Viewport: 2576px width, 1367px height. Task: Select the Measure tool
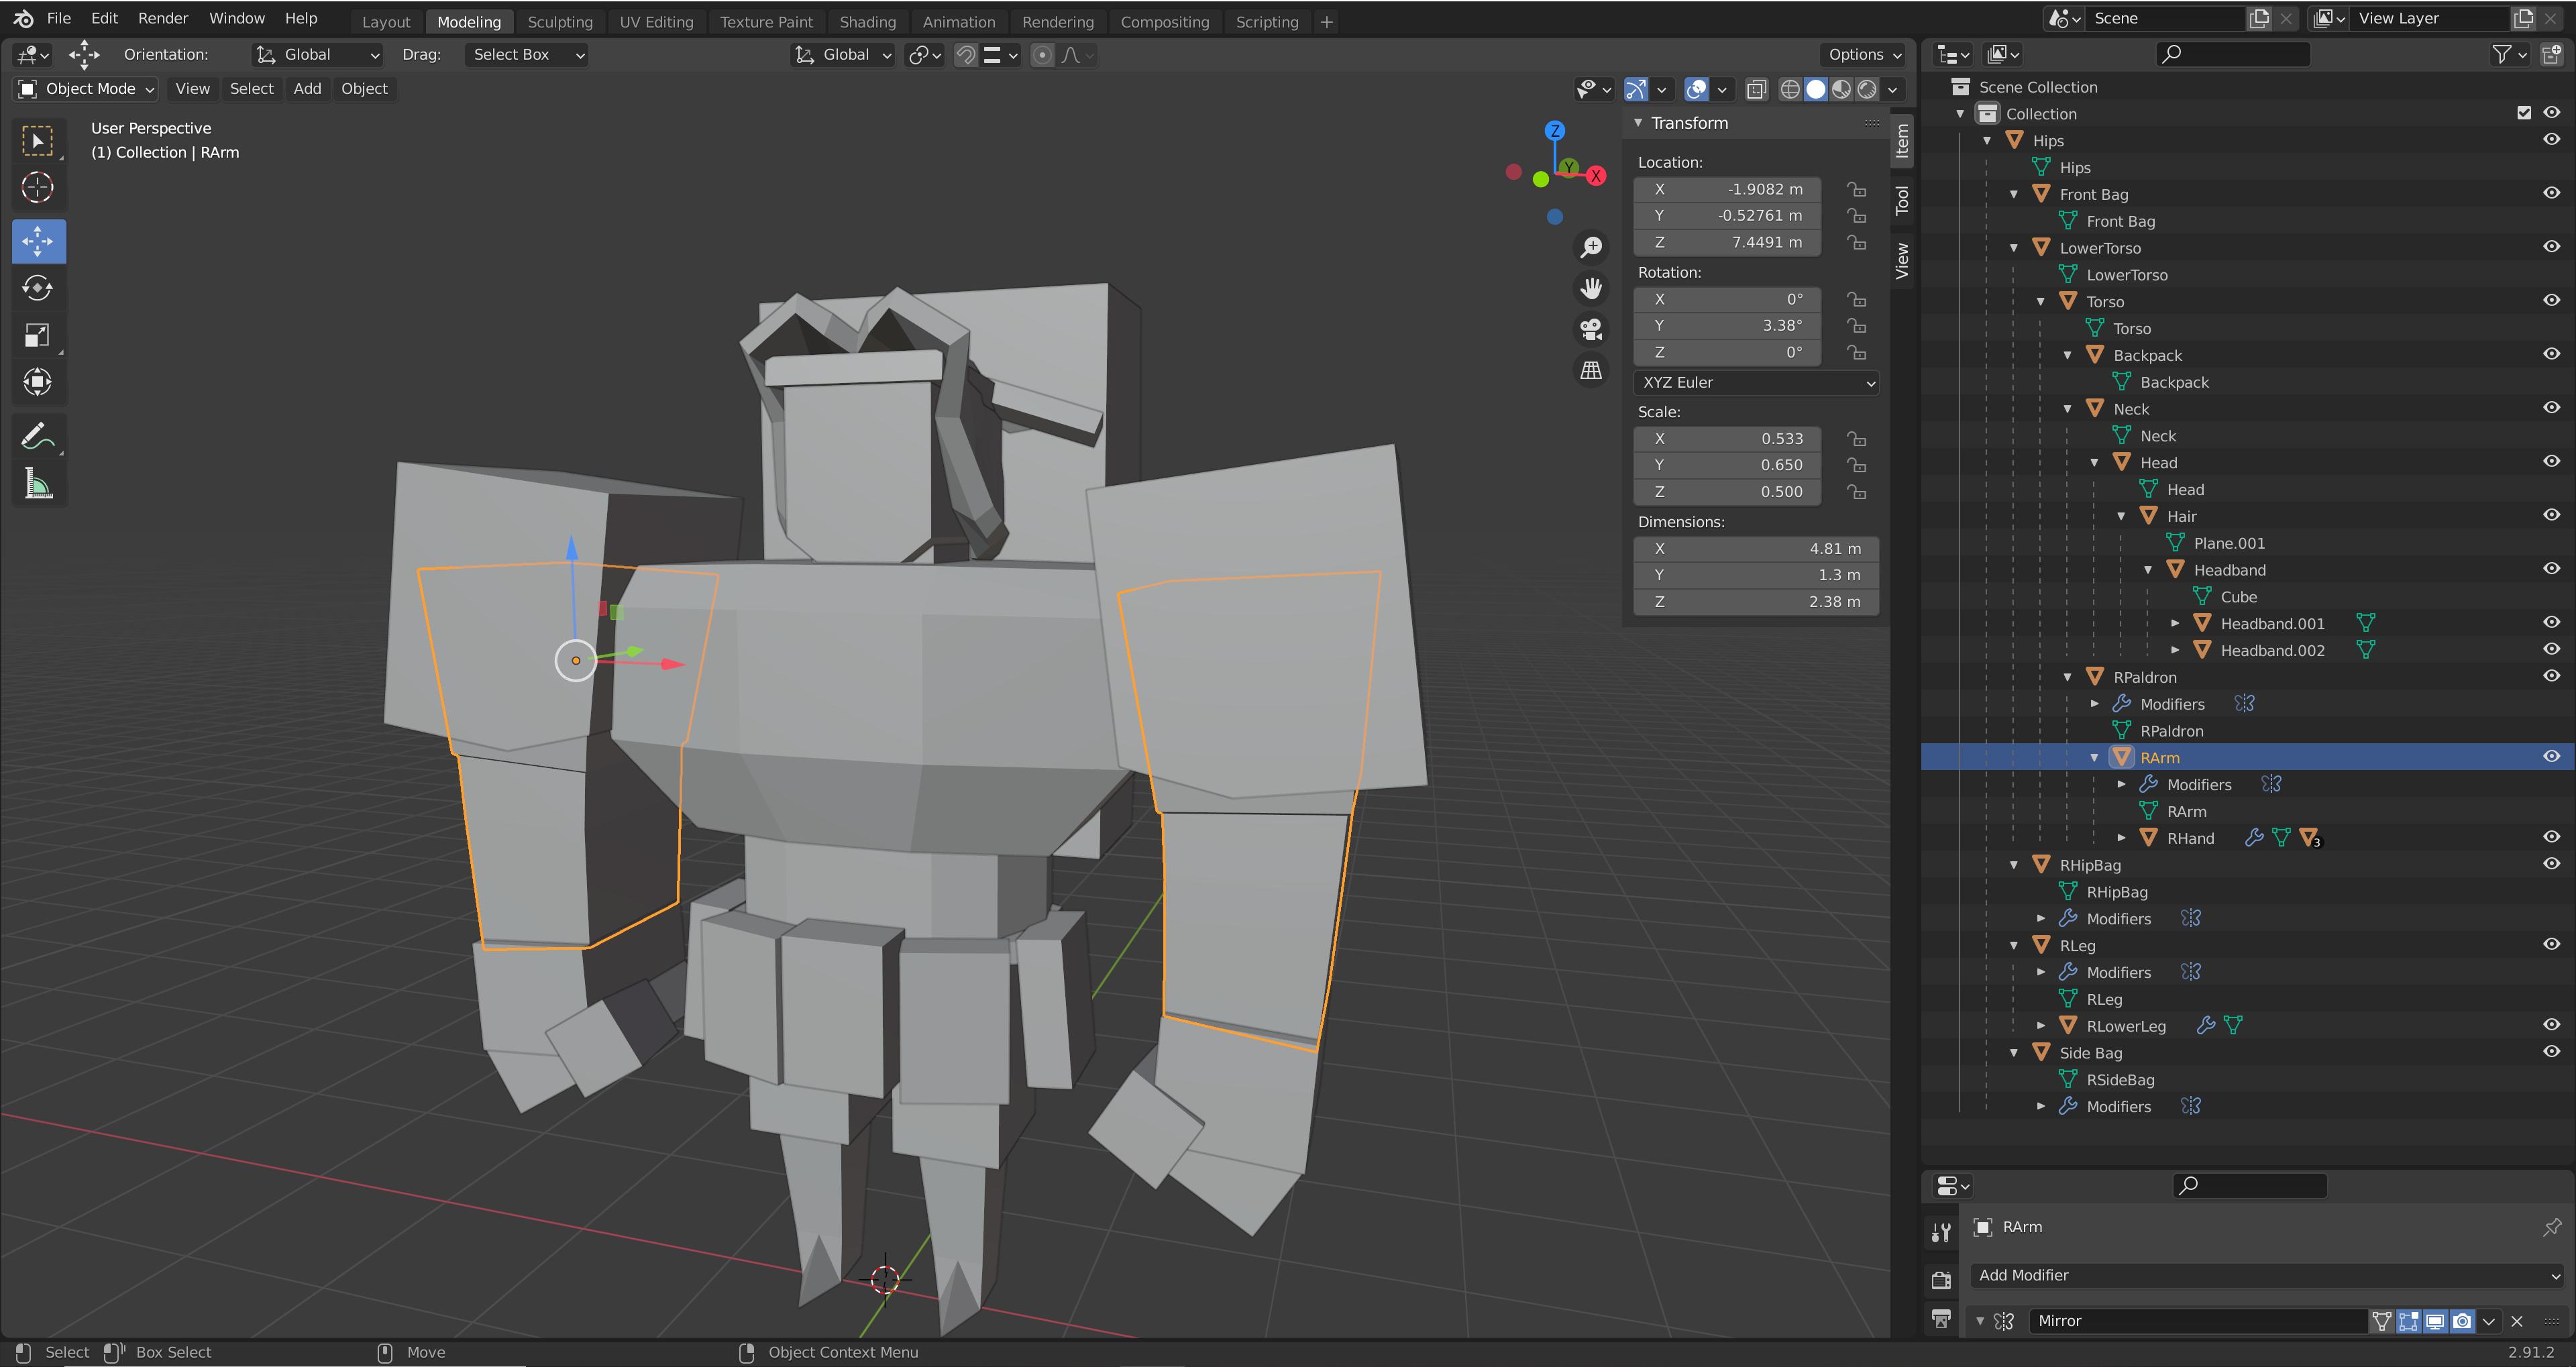(x=38, y=484)
